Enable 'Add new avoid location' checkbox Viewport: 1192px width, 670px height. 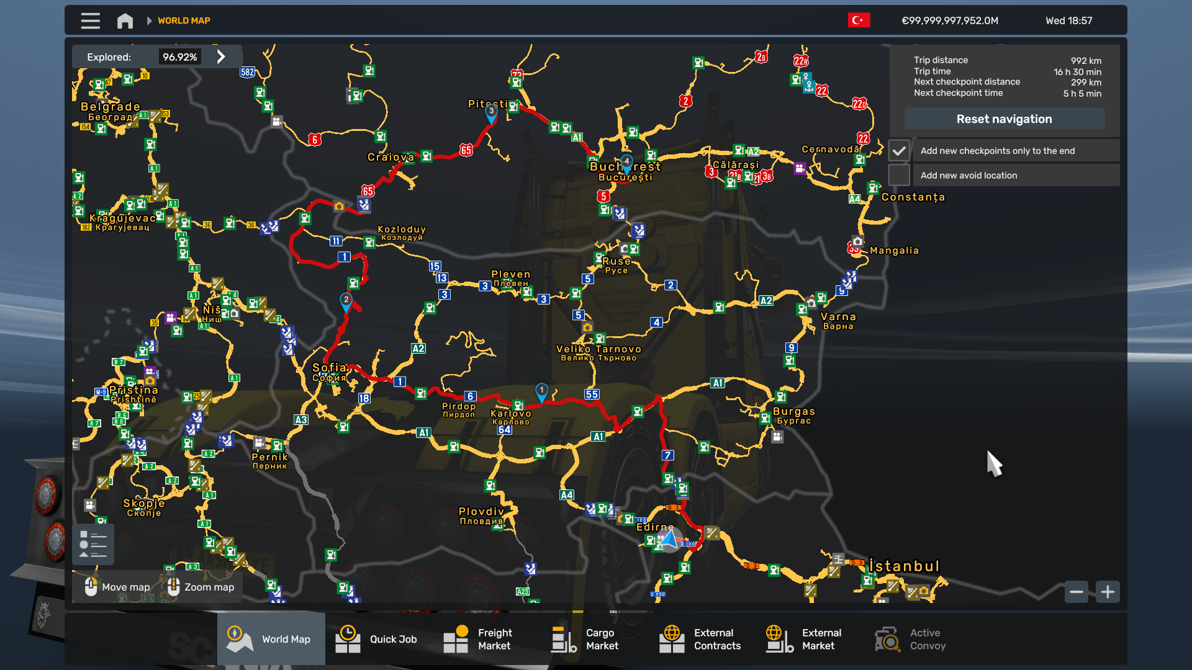(x=899, y=176)
